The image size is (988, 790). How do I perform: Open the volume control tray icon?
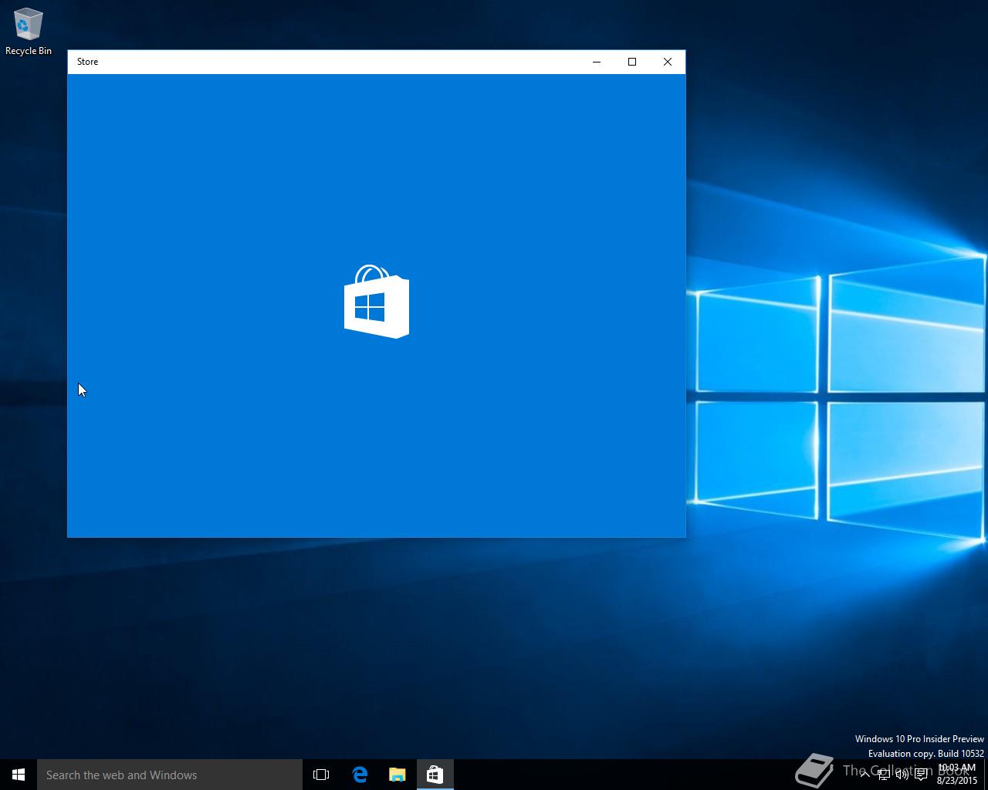point(902,775)
